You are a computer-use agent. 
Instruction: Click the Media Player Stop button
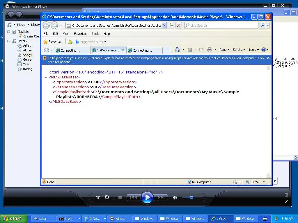tap(120, 197)
